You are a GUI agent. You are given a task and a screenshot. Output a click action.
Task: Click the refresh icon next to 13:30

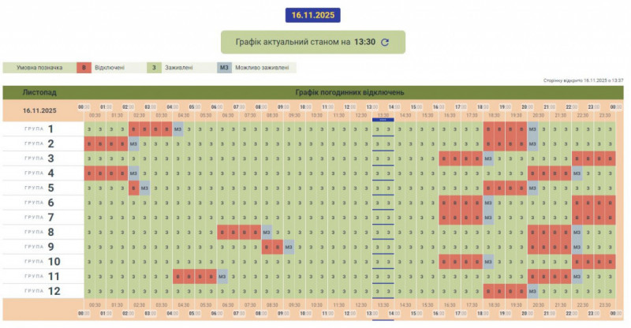(385, 43)
